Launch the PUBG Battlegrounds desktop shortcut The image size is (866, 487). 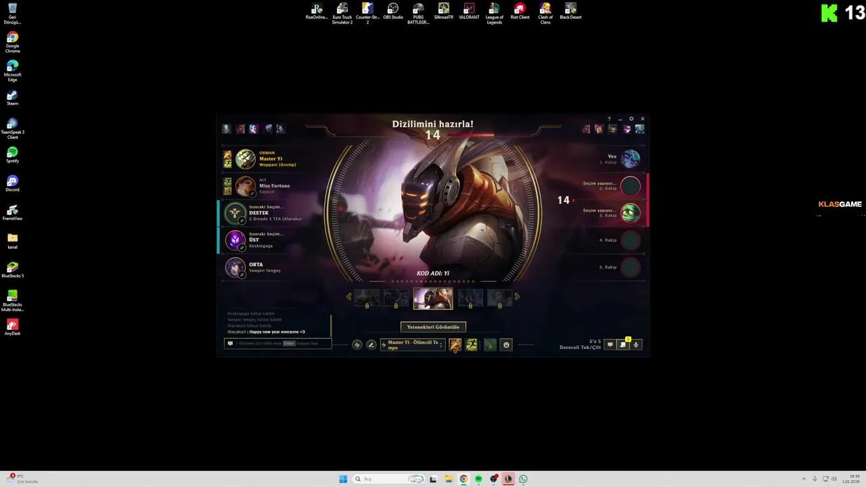click(418, 14)
